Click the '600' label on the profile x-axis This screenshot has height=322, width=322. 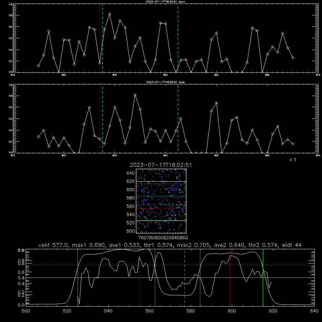[x=232, y=311]
